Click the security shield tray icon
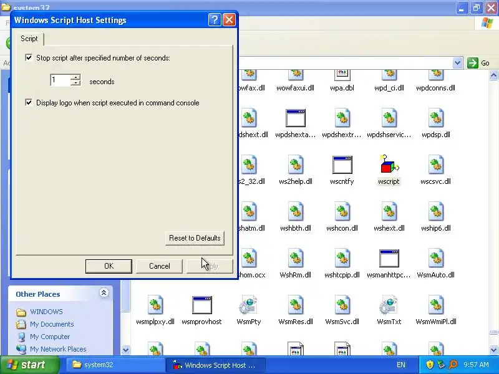The height and width of the screenshot is (374, 499). point(430,365)
